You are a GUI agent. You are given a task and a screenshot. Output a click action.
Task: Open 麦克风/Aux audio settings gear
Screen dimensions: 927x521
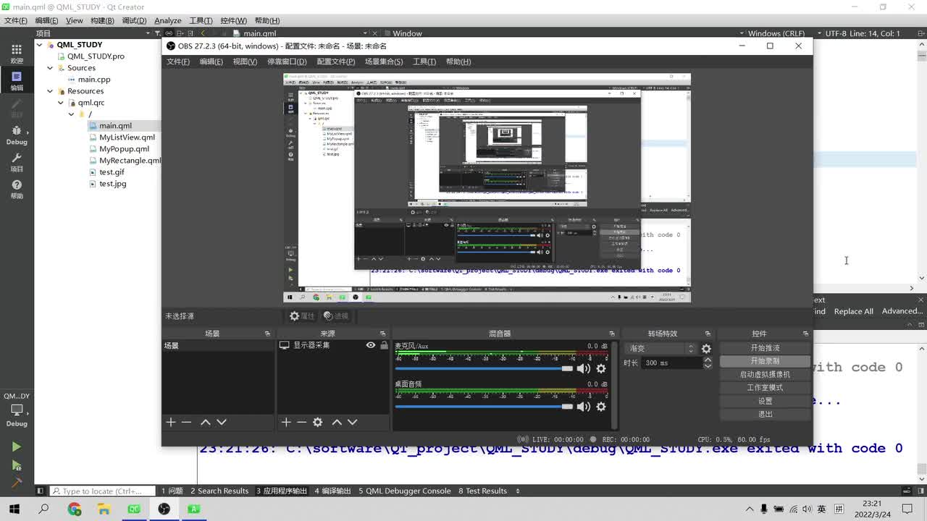click(x=600, y=369)
